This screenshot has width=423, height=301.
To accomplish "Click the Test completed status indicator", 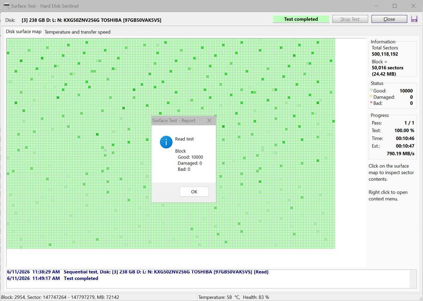I will 301,19.
